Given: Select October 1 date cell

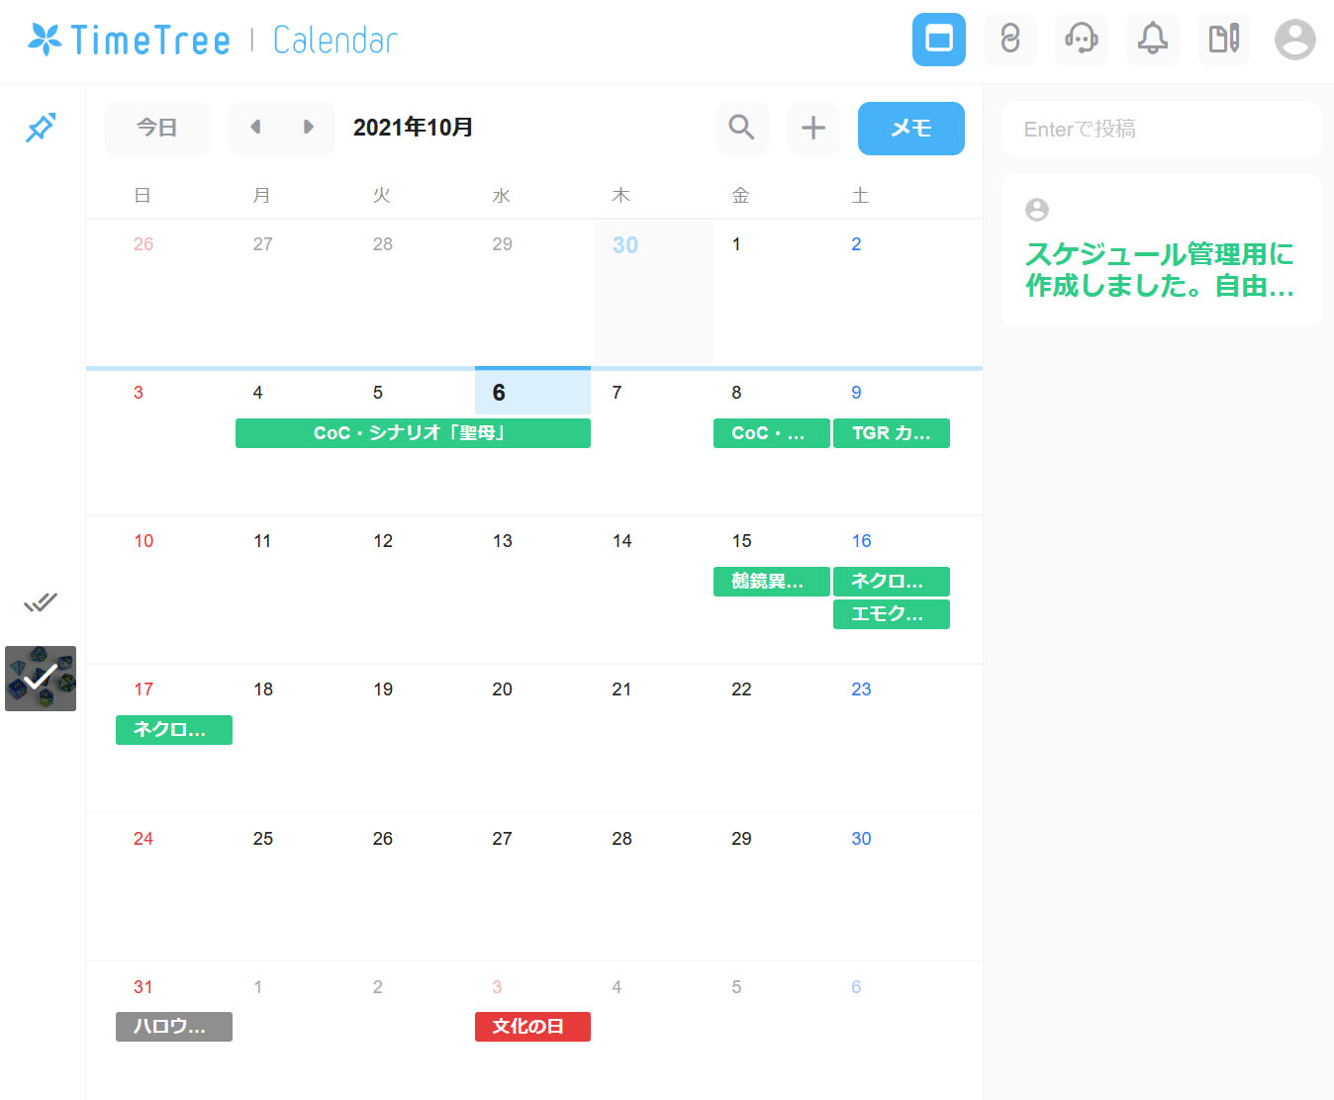Looking at the screenshot, I should click(x=773, y=293).
